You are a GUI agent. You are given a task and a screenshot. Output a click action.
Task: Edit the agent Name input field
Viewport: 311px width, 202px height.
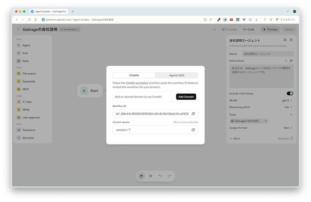coord(268,54)
